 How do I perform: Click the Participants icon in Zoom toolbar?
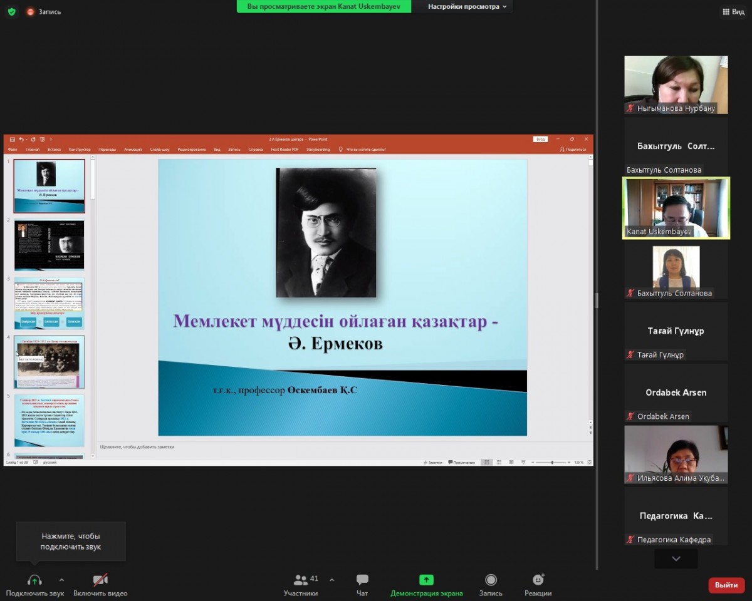tap(301, 580)
